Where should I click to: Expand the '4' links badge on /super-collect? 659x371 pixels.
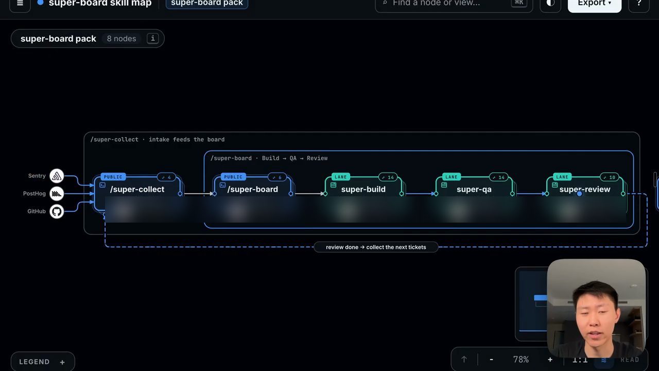pos(166,177)
